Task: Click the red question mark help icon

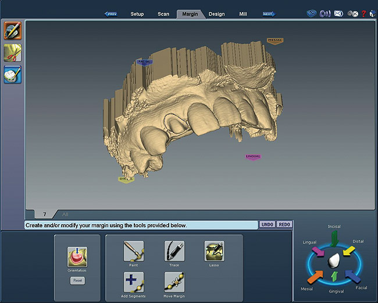Action: pyautogui.click(x=363, y=13)
